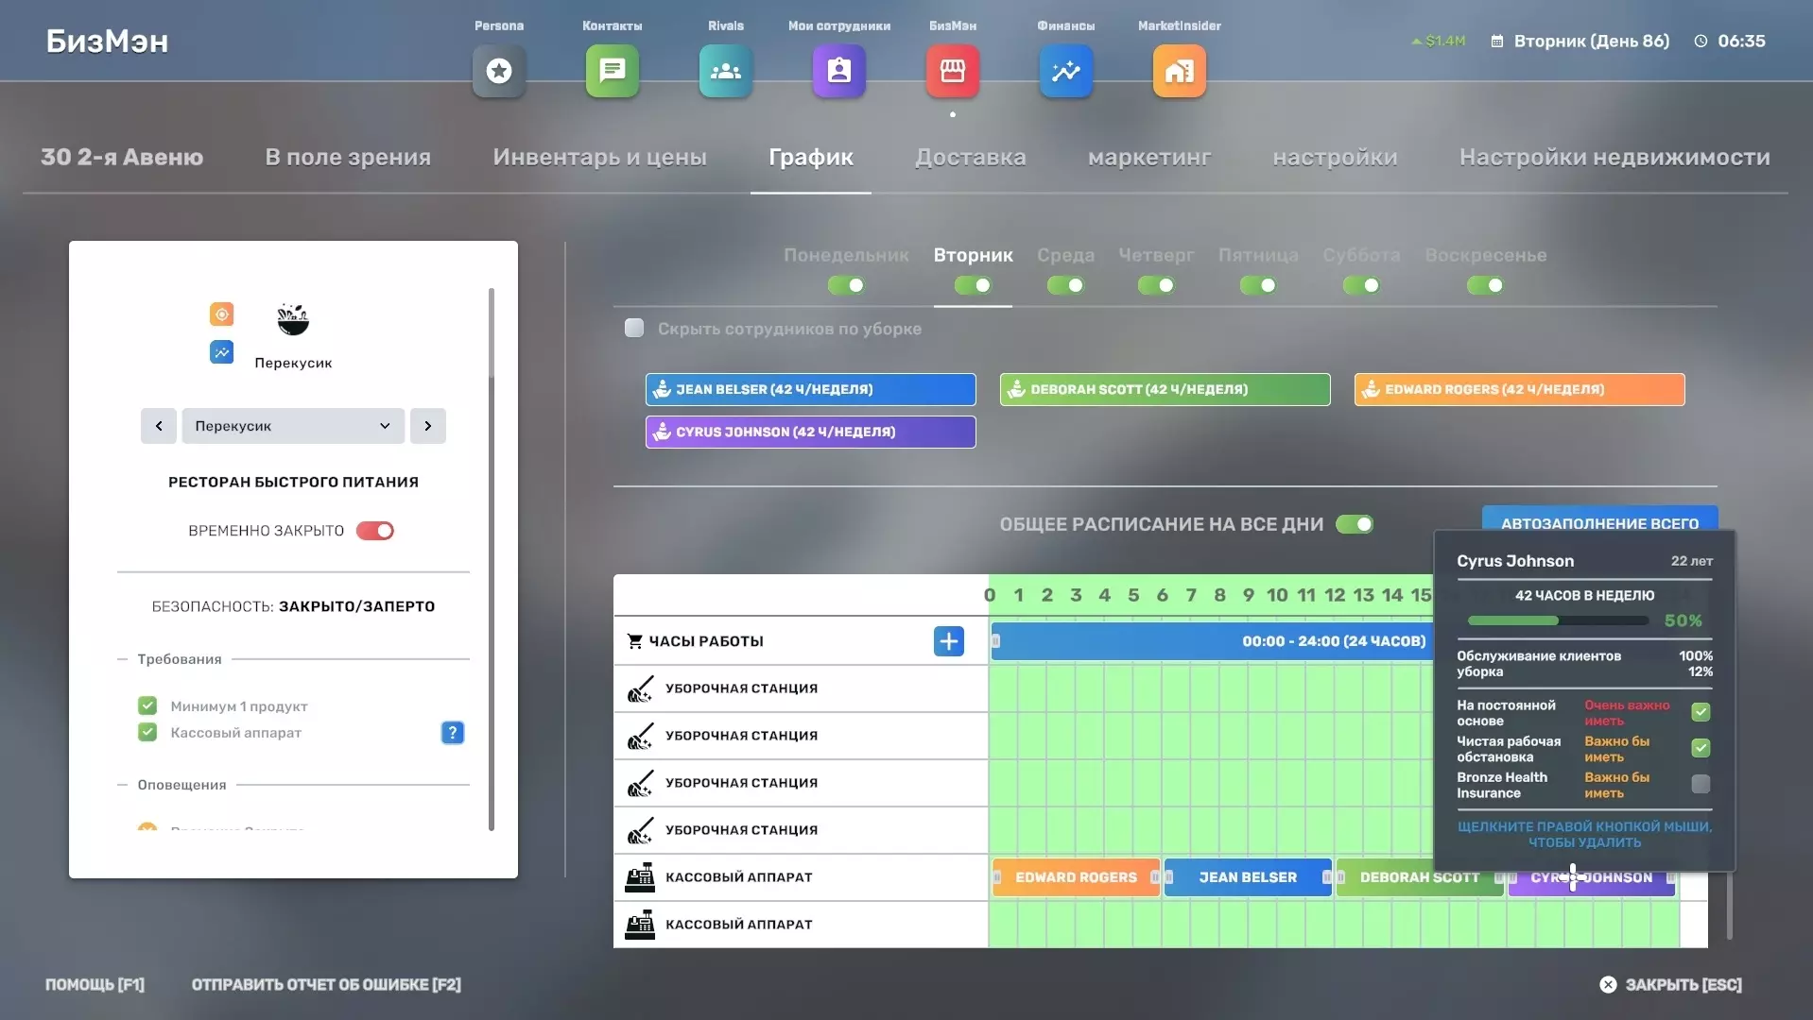Image resolution: width=1813 pixels, height=1020 pixels.
Task: Click the second Кассовый аппарат register icon
Action: click(640, 925)
